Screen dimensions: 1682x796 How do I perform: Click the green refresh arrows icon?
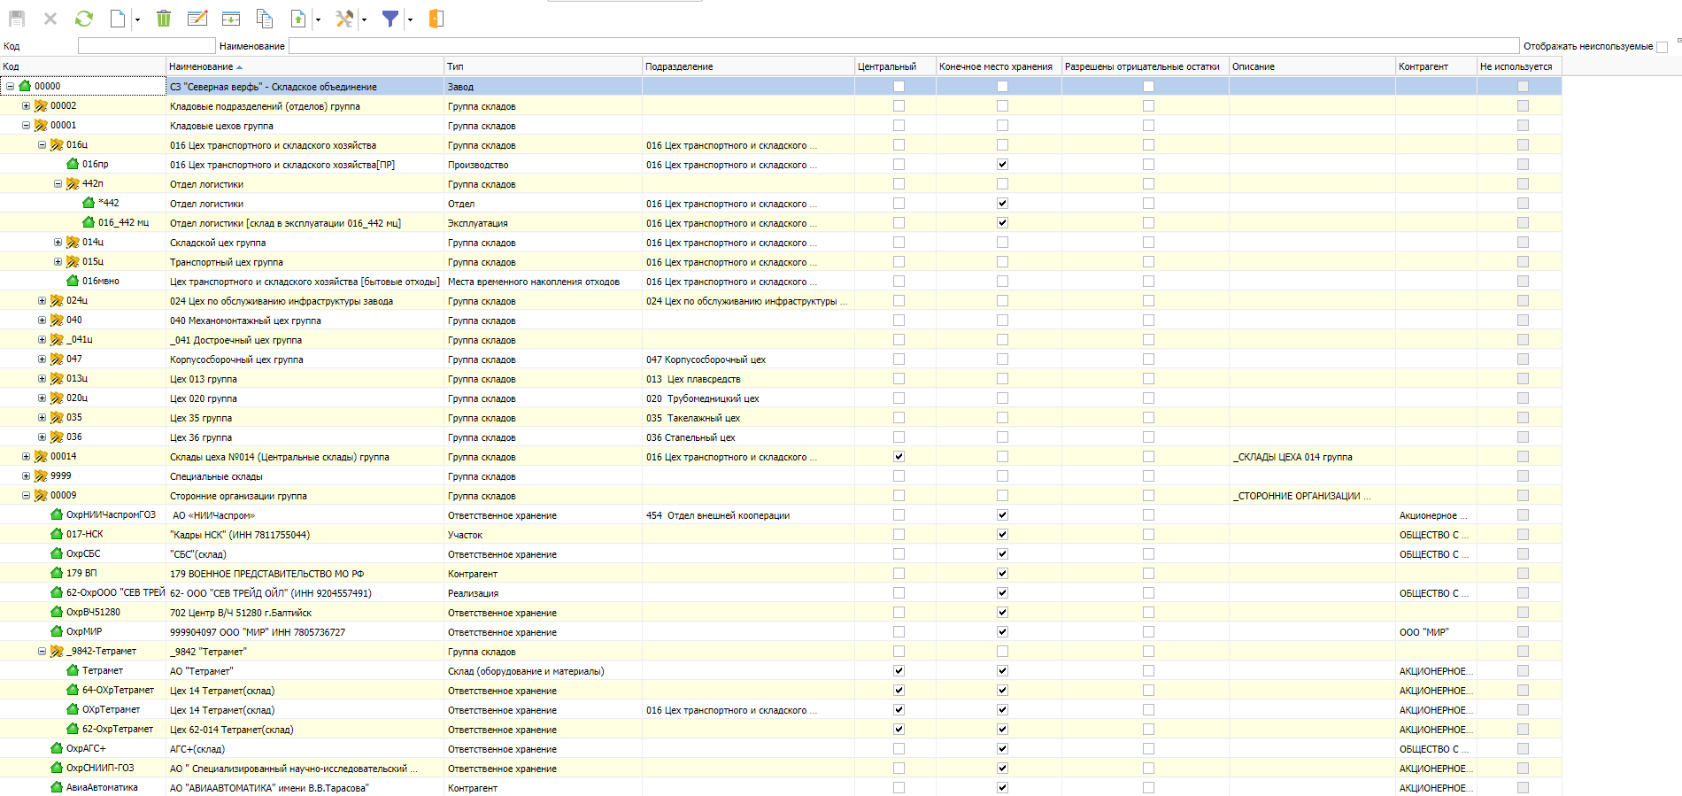coord(84,19)
